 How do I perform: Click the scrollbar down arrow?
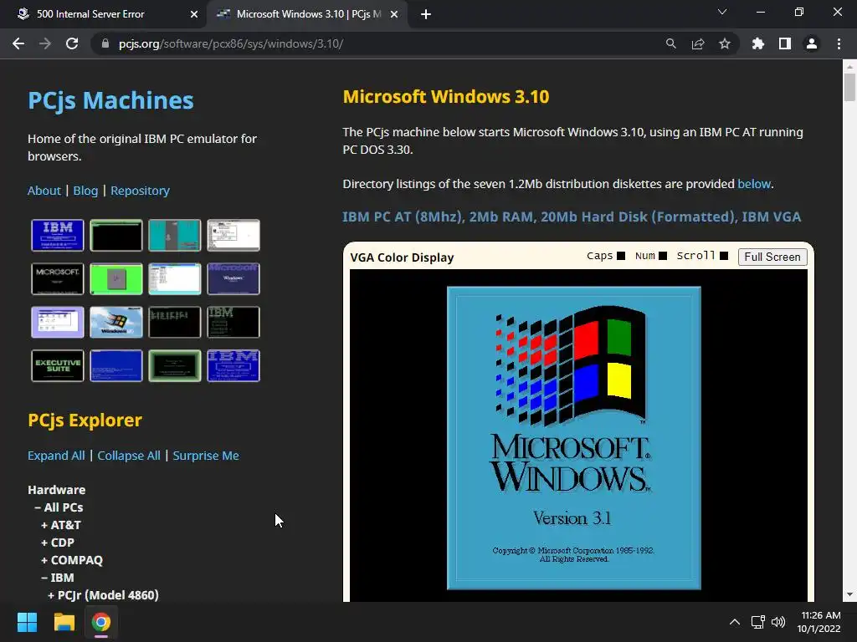tap(849, 595)
